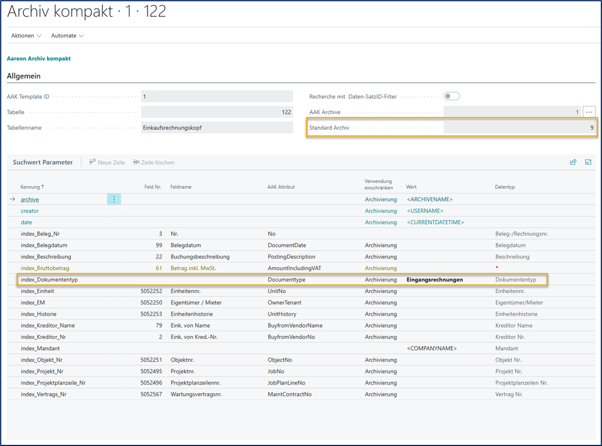Sort by the Kennung column header
The height and width of the screenshot is (446, 602).
click(32, 187)
